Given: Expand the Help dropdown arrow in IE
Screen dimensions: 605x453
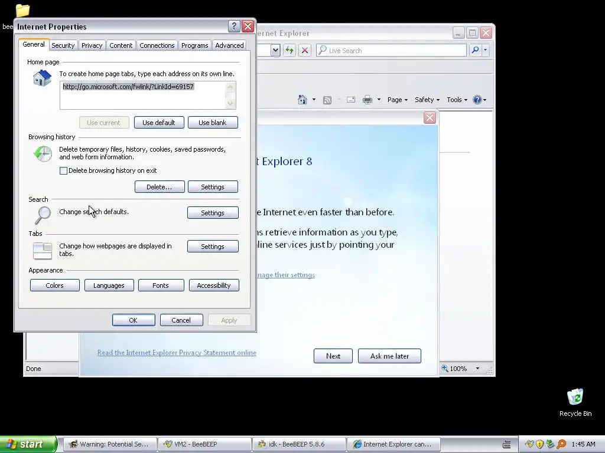Looking at the screenshot, I should tap(484, 100).
